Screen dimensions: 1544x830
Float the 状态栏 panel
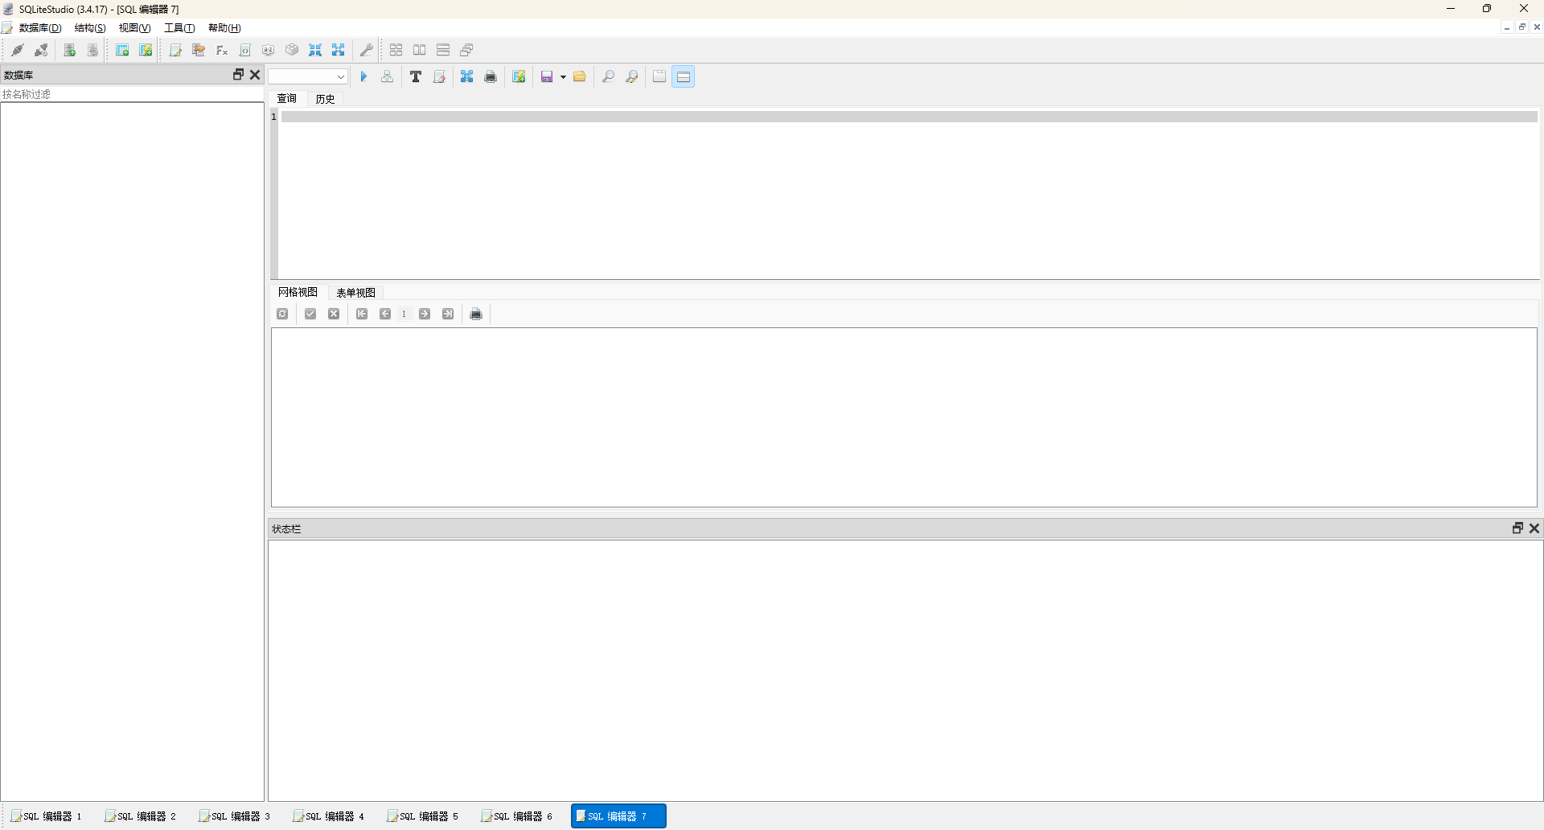coord(1517,528)
